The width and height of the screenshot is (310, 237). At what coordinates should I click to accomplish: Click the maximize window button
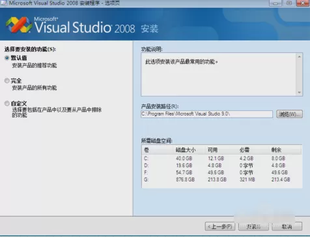click(x=289, y=3)
